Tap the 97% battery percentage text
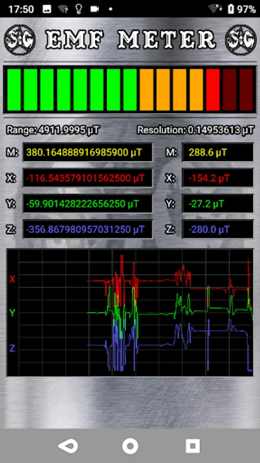The image size is (260, 463). pos(246,9)
